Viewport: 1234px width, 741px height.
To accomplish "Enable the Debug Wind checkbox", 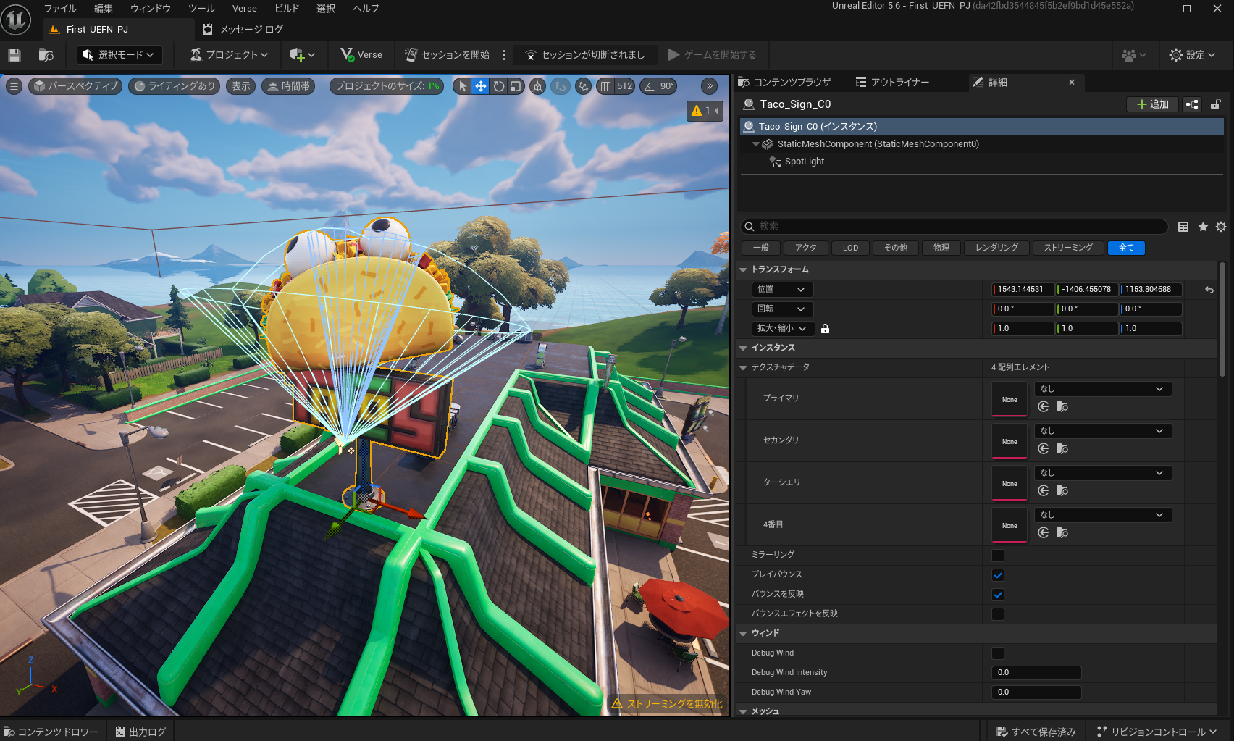I will coord(998,653).
